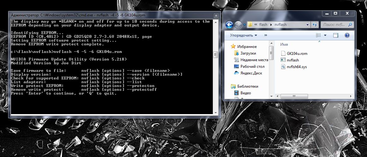Click the navigation pane scrollbar thumb

[271, 53]
